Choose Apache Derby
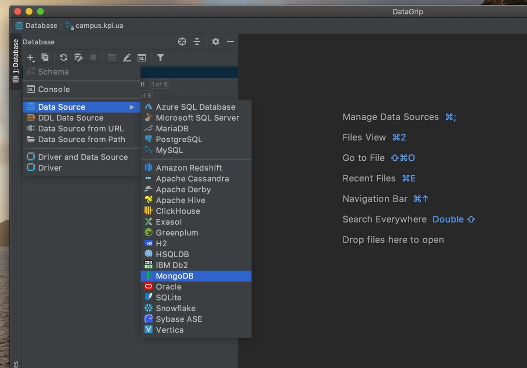This screenshot has width=527, height=368. 196,189
